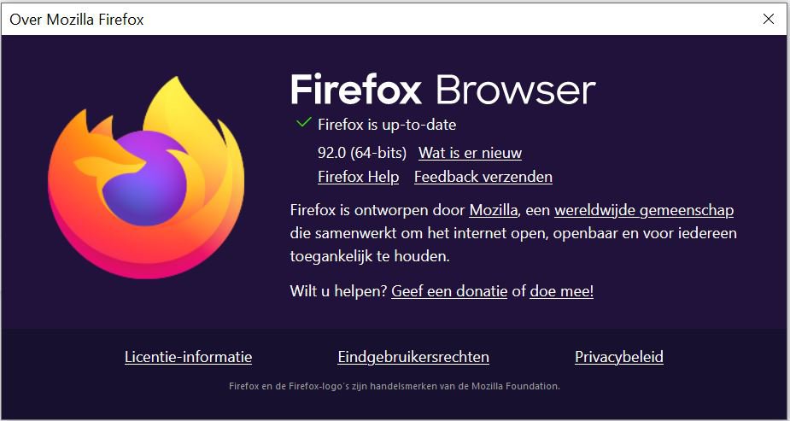The width and height of the screenshot is (790, 421).
Task: Follow the doe mee! link
Action: [561, 291]
